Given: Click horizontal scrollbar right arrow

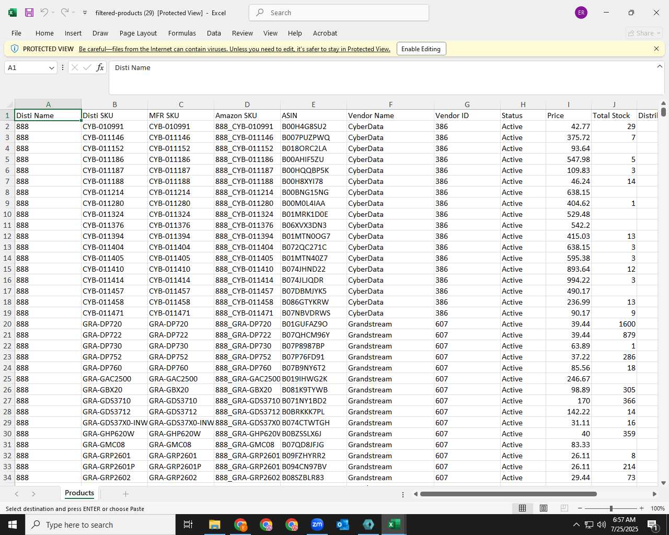Looking at the screenshot, I should pyautogui.click(x=654, y=494).
